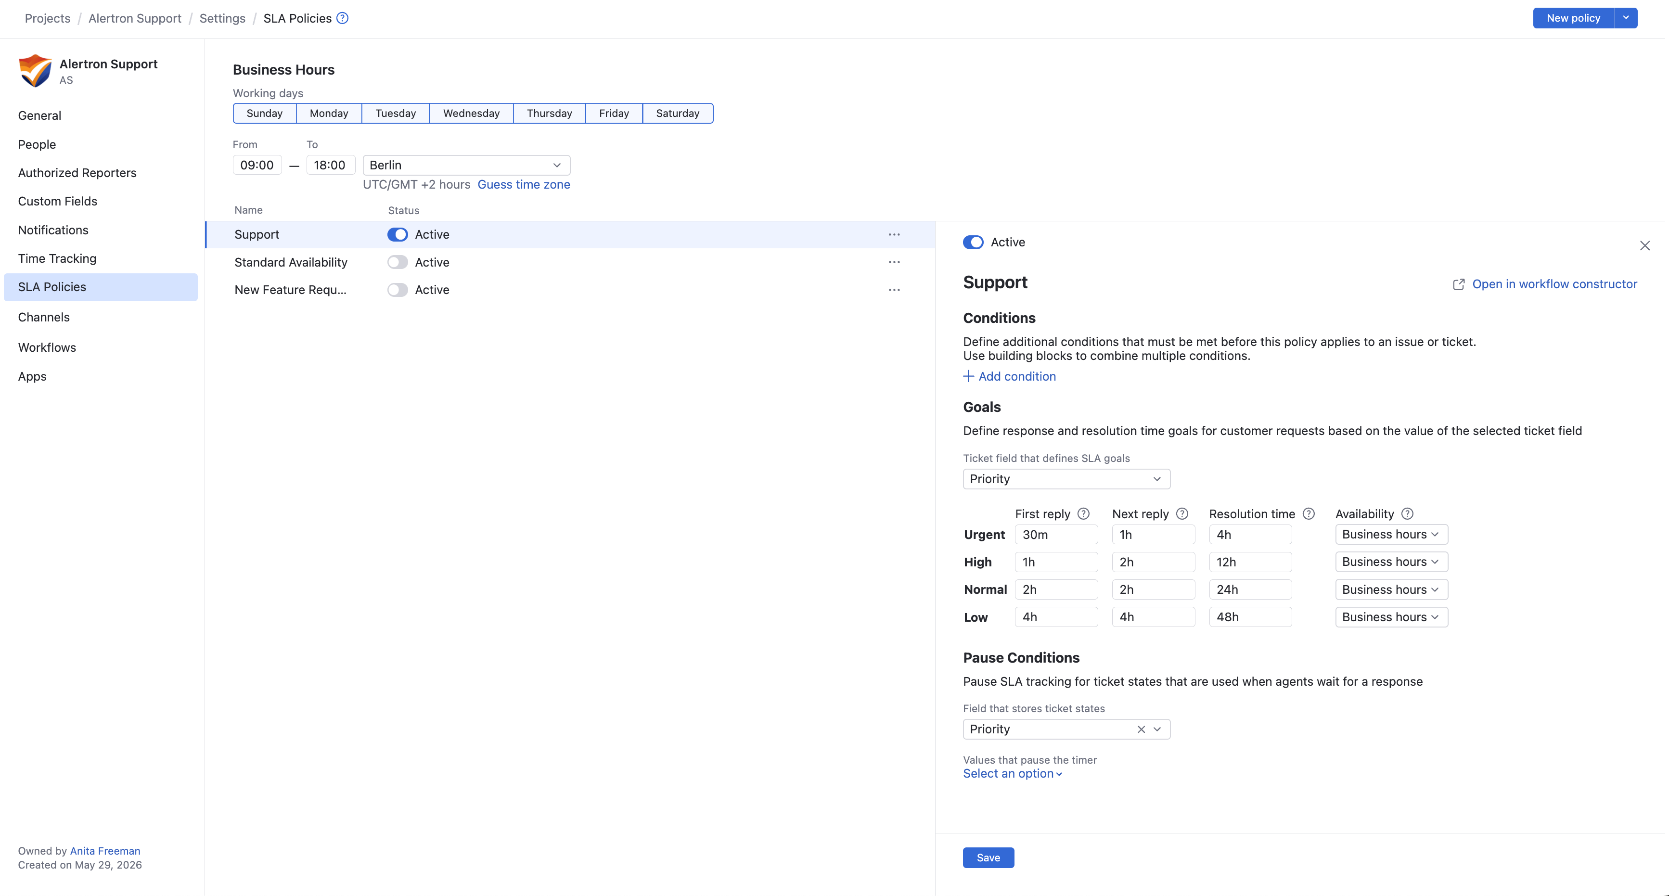Click Urgent First reply input field
This screenshot has height=896, width=1669.
(1056, 535)
